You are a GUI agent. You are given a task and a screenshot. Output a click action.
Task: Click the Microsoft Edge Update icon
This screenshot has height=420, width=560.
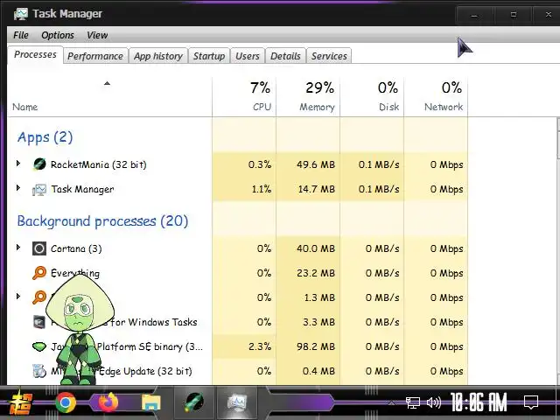pyautogui.click(x=38, y=371)
